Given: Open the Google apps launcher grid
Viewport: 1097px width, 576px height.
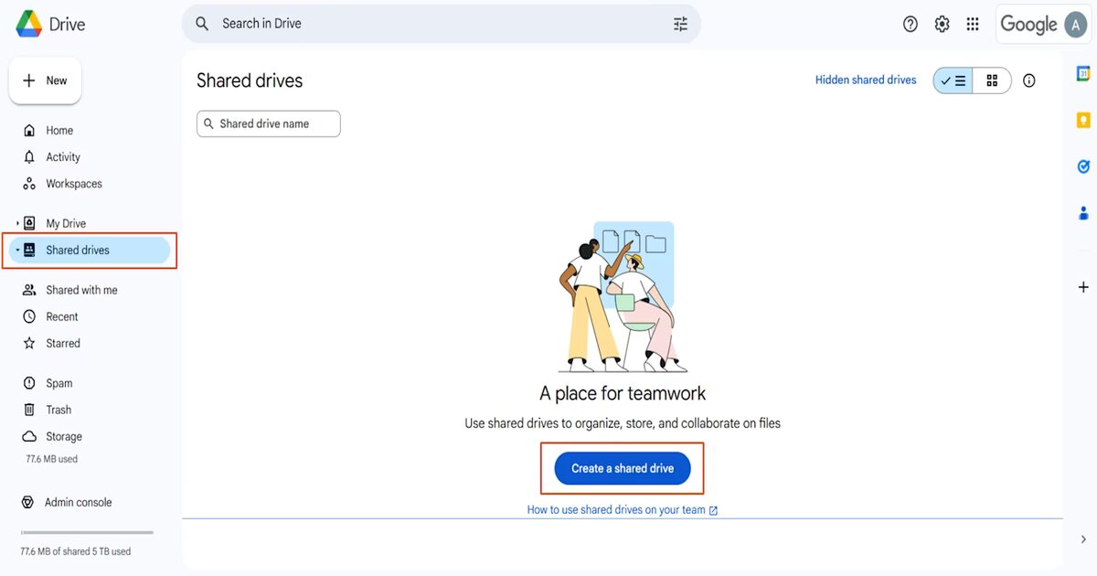Looking at the screenshot, I should click(x=973, y=24).
